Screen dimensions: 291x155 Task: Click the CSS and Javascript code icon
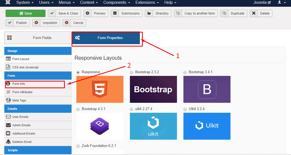pos(8,67)
